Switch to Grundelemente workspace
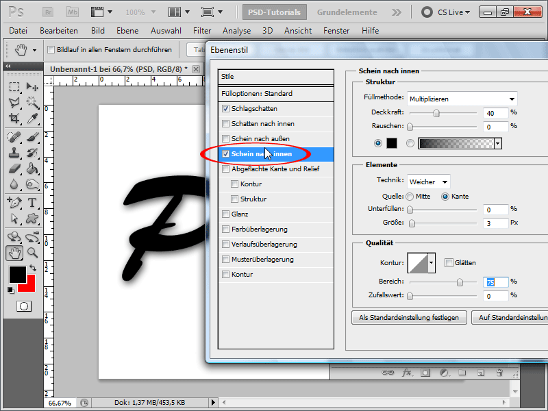Image resolution: width=548 pixels, height=411 pixels. pyautogui.click(x=347, y=12)
